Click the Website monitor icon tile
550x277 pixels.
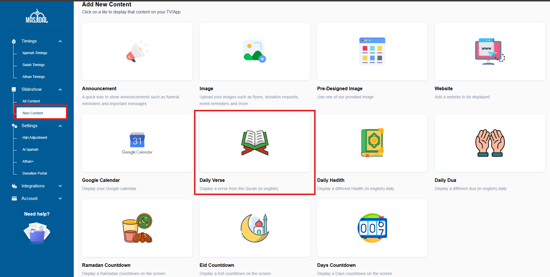pos(490,52)
